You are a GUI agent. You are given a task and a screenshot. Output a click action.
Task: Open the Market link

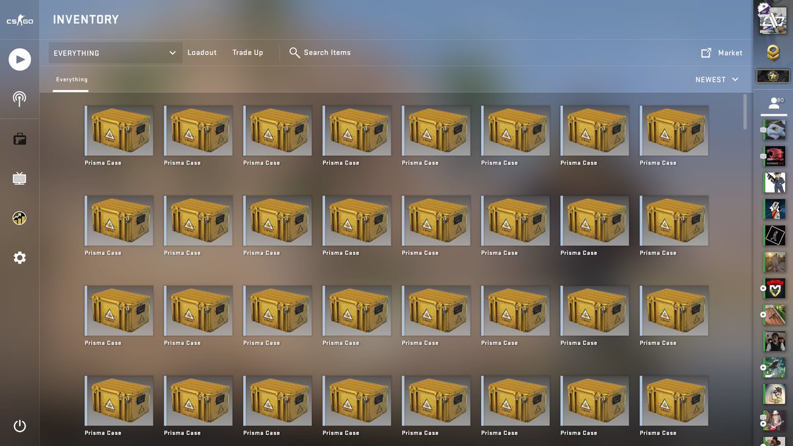(722, 53)
